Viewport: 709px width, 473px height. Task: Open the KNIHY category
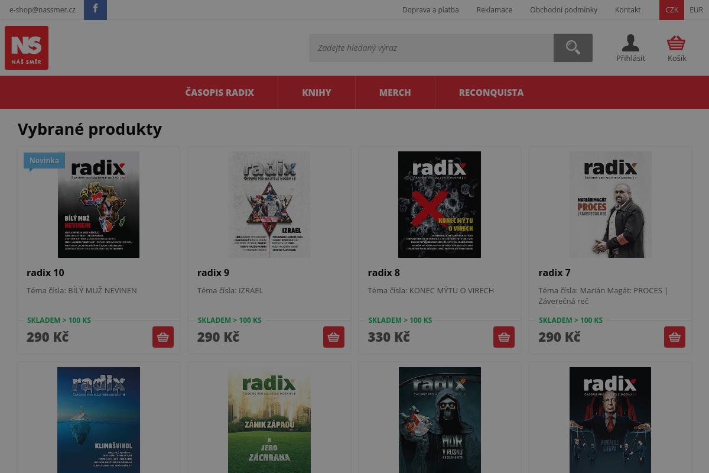317,92
